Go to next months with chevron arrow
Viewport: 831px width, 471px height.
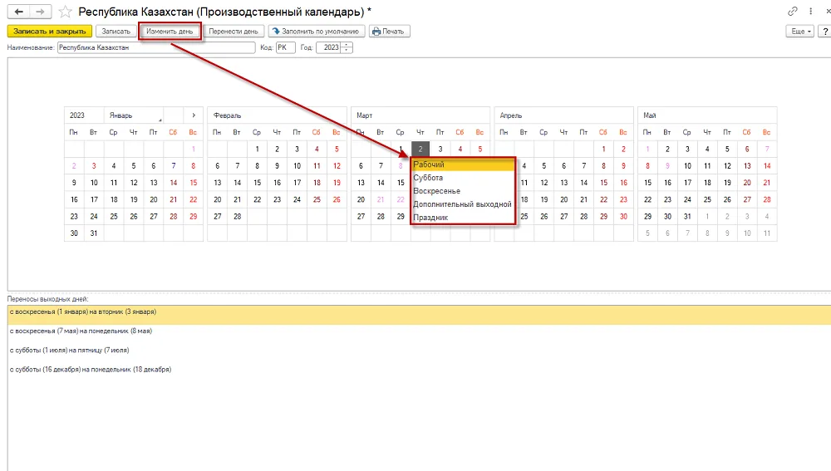[x=194, y=115]
